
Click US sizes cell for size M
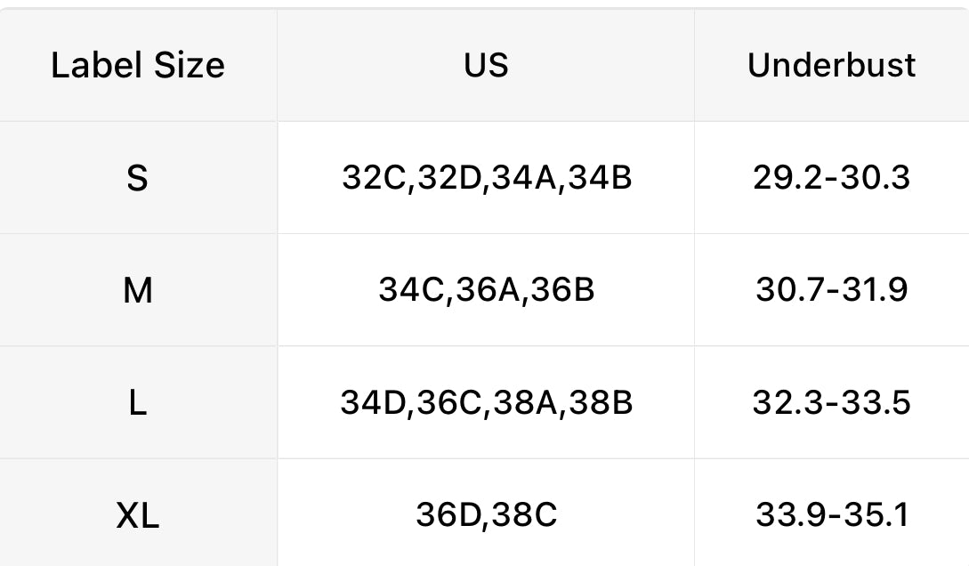486,290
